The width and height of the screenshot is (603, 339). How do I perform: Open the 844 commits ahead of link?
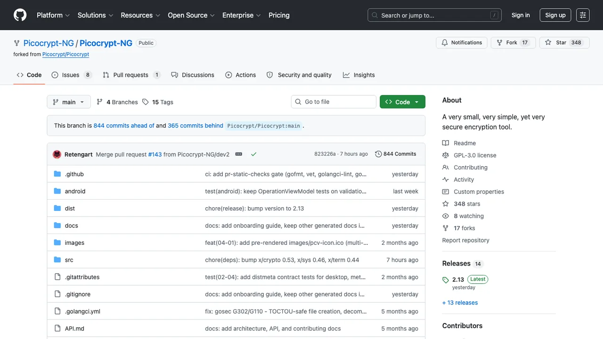(x=124, y=126)
